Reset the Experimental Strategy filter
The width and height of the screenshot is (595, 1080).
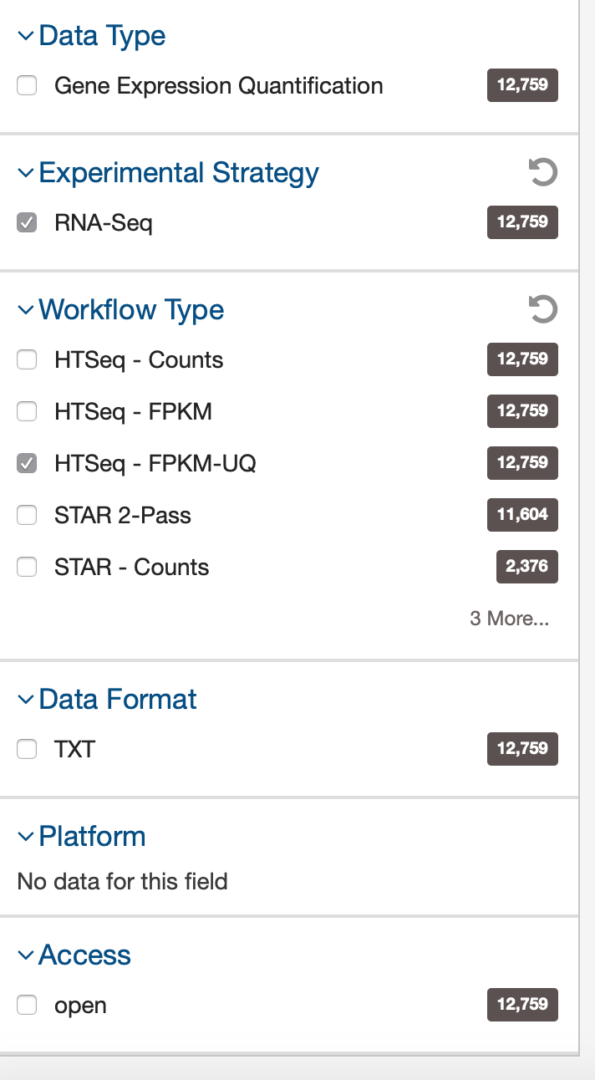[x=543, y=172]
